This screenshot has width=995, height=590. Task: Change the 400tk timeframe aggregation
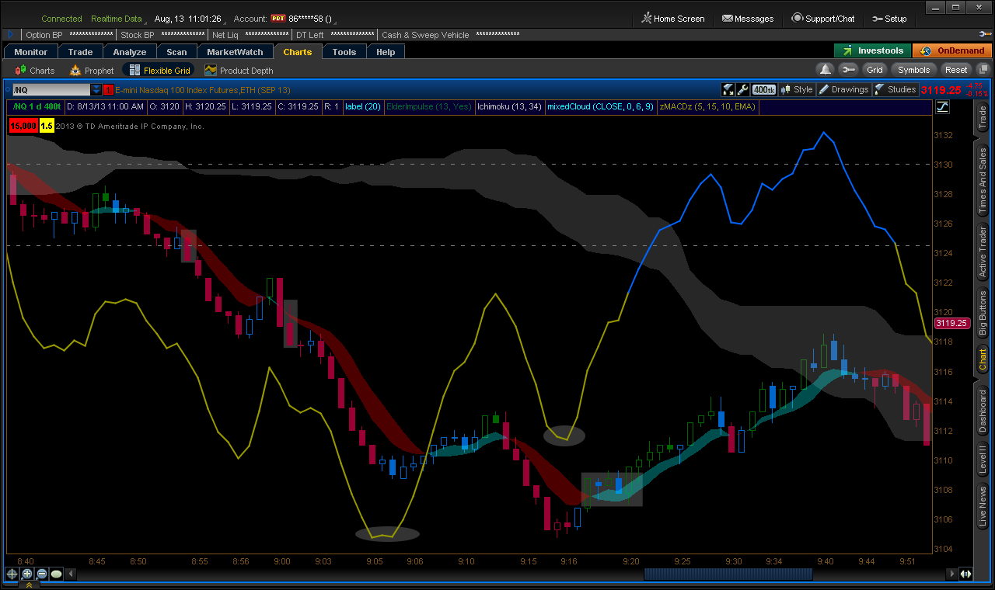tap(764, 89)
